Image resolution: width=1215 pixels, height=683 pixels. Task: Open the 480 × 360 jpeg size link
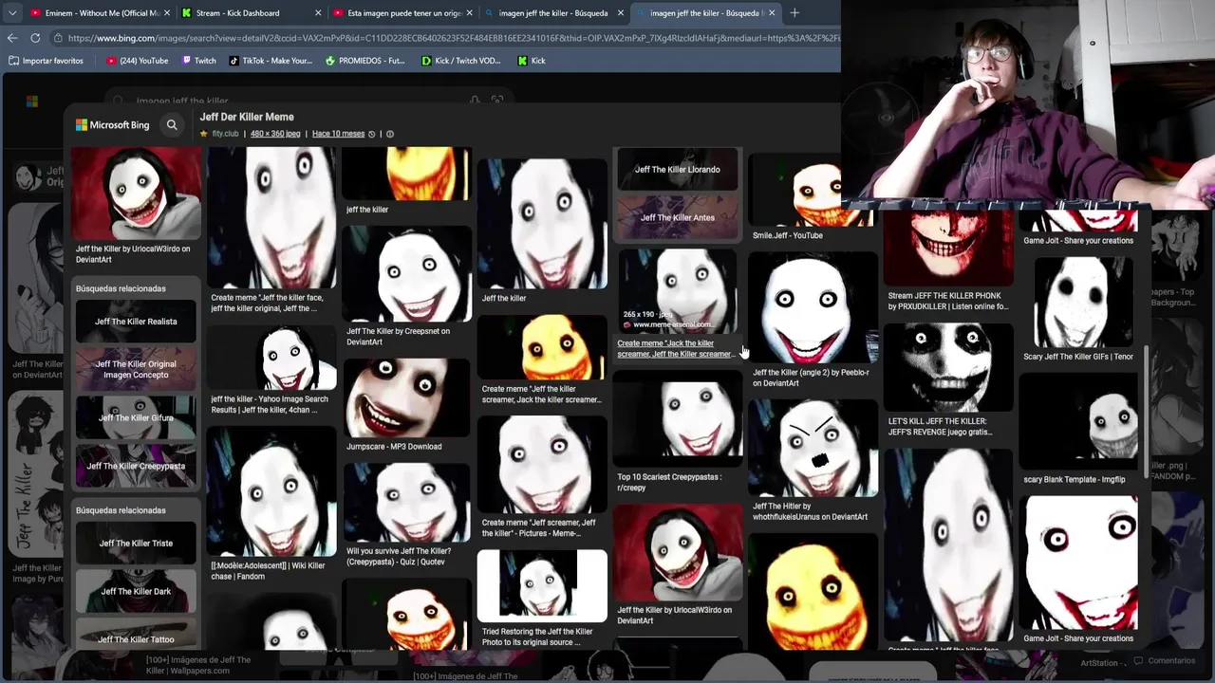click(x=275, y=134)
